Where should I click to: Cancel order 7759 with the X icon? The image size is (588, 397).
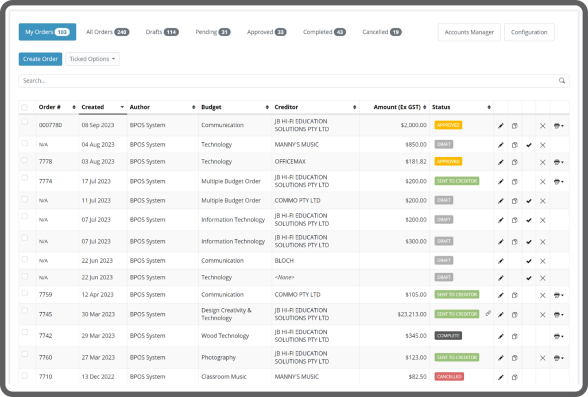click(x=543, y=295)
